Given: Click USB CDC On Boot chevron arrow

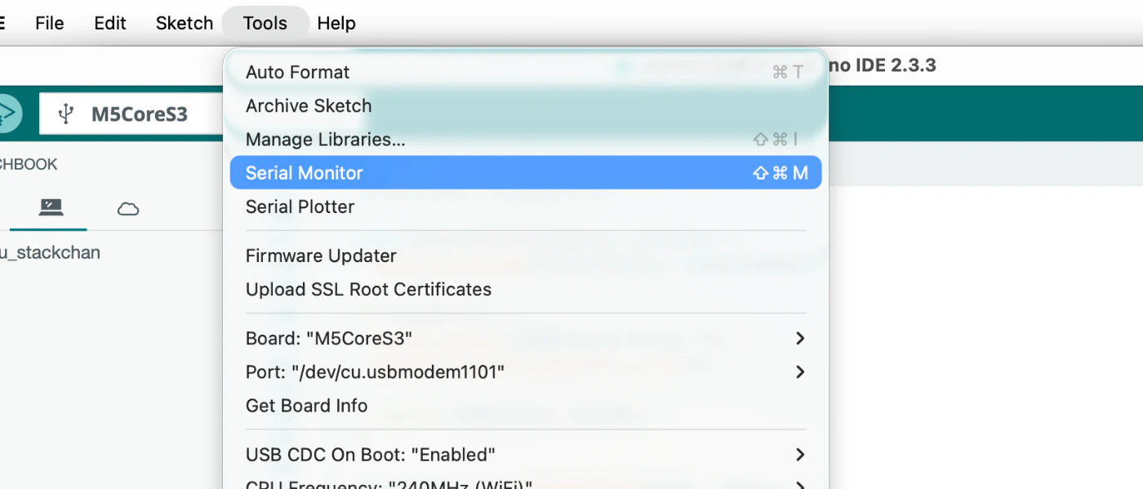Looking at the screenshot, I should 800,455.
